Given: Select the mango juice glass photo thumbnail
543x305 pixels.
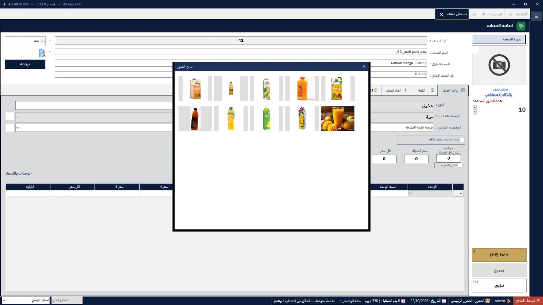Looking at the screenshot, I should (x=338, y=119).
